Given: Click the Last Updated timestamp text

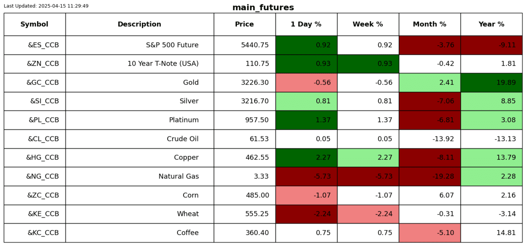Looking at the screenshot, I should (46, 6).
